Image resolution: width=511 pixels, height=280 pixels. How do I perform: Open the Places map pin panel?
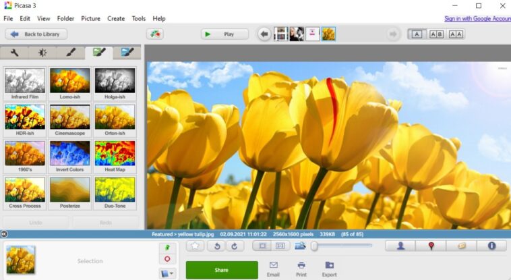(431, 246)
